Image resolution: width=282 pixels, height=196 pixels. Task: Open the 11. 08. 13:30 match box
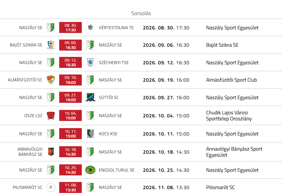coord(70,187)
